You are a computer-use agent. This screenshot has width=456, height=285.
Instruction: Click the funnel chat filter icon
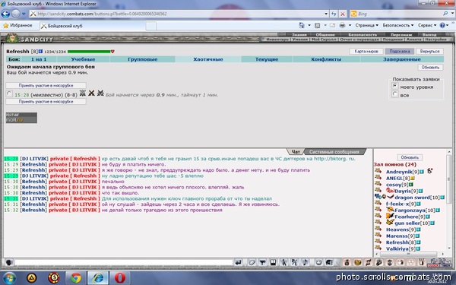click(262, 263)
